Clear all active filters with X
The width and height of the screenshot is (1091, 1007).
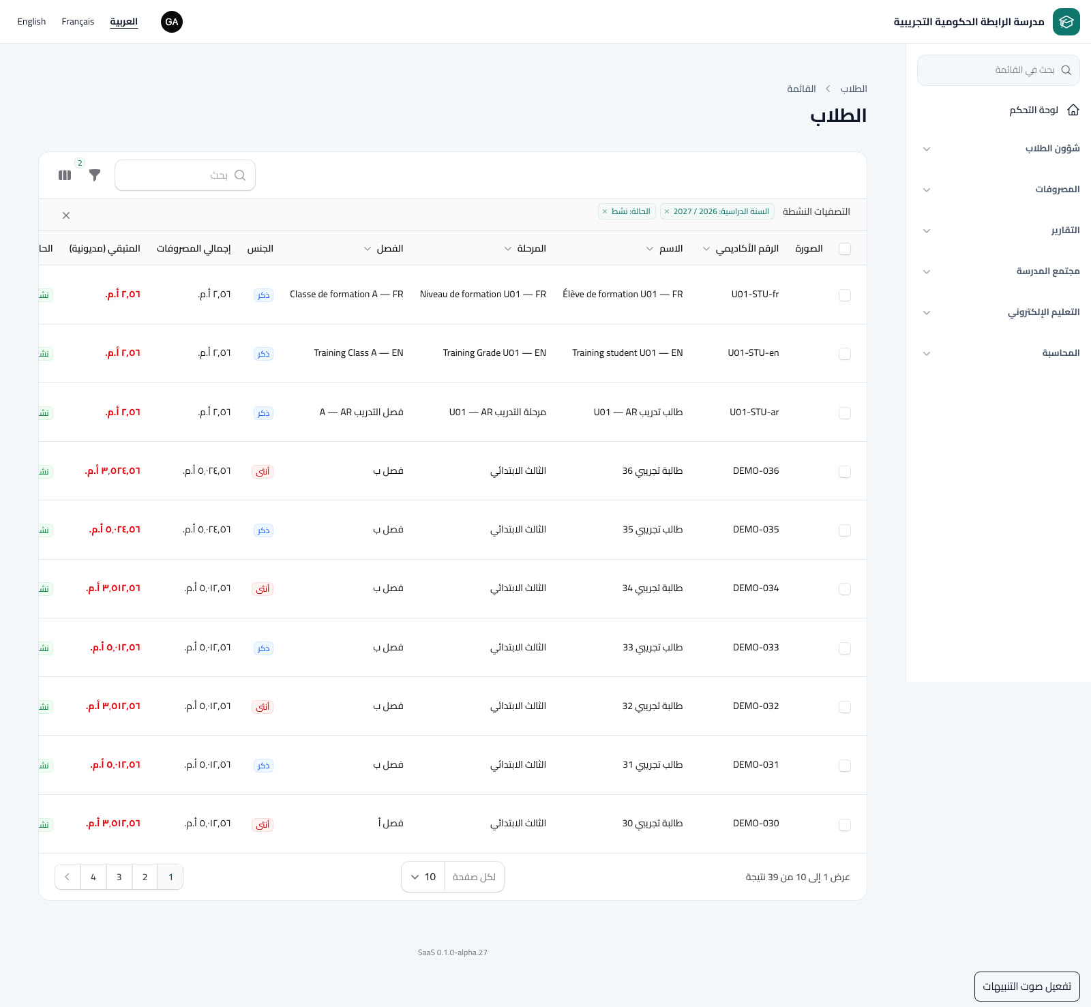tap(66, 215)
